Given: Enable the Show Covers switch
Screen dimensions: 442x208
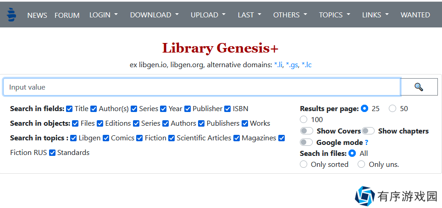Looking at the screenshot, I should click(x=307, y=131).
